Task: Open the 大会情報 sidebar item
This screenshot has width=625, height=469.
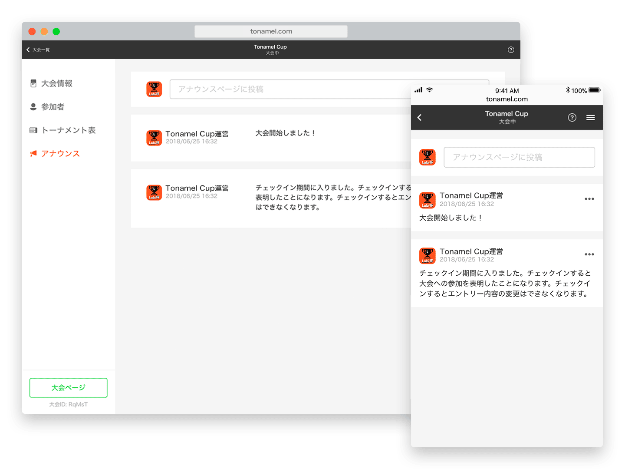Action: (56, 83)
